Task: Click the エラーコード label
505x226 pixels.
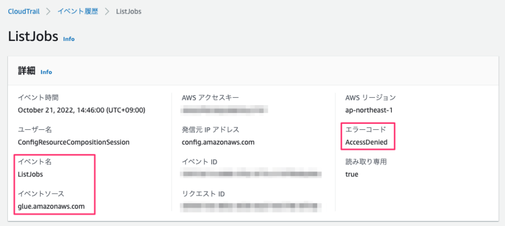Action: click(365, 130)
